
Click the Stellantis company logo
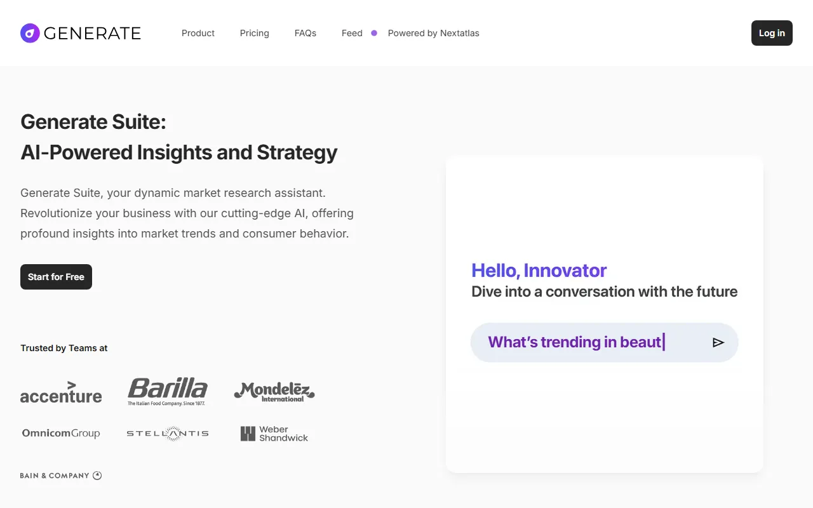[168, 433]
